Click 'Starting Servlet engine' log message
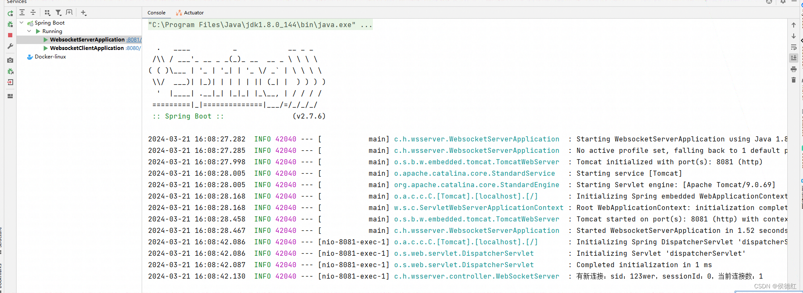 click(676, 185)
